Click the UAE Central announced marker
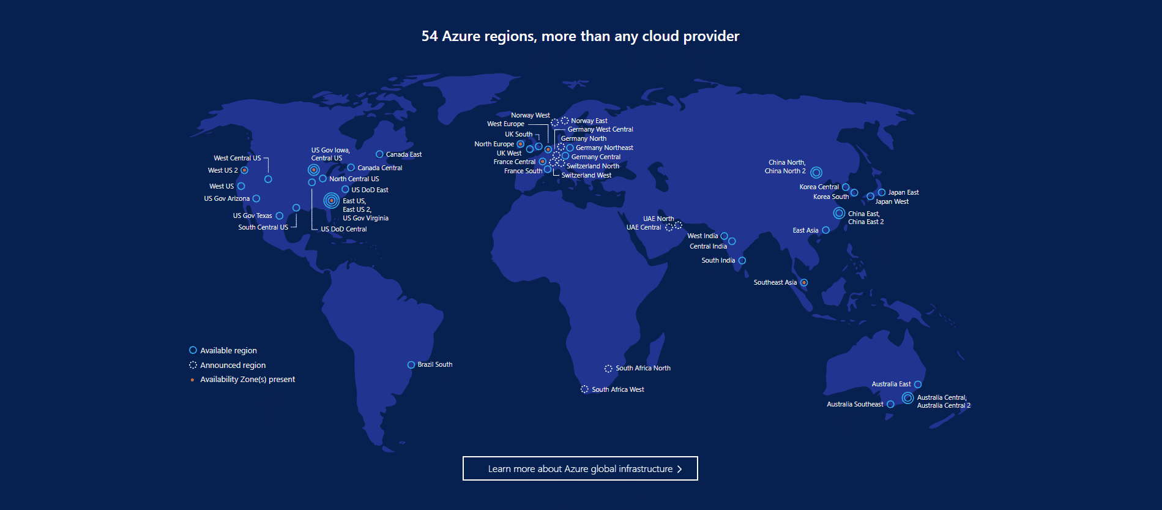This screenshot has height=510, width=1162. (x=669, y=228)
